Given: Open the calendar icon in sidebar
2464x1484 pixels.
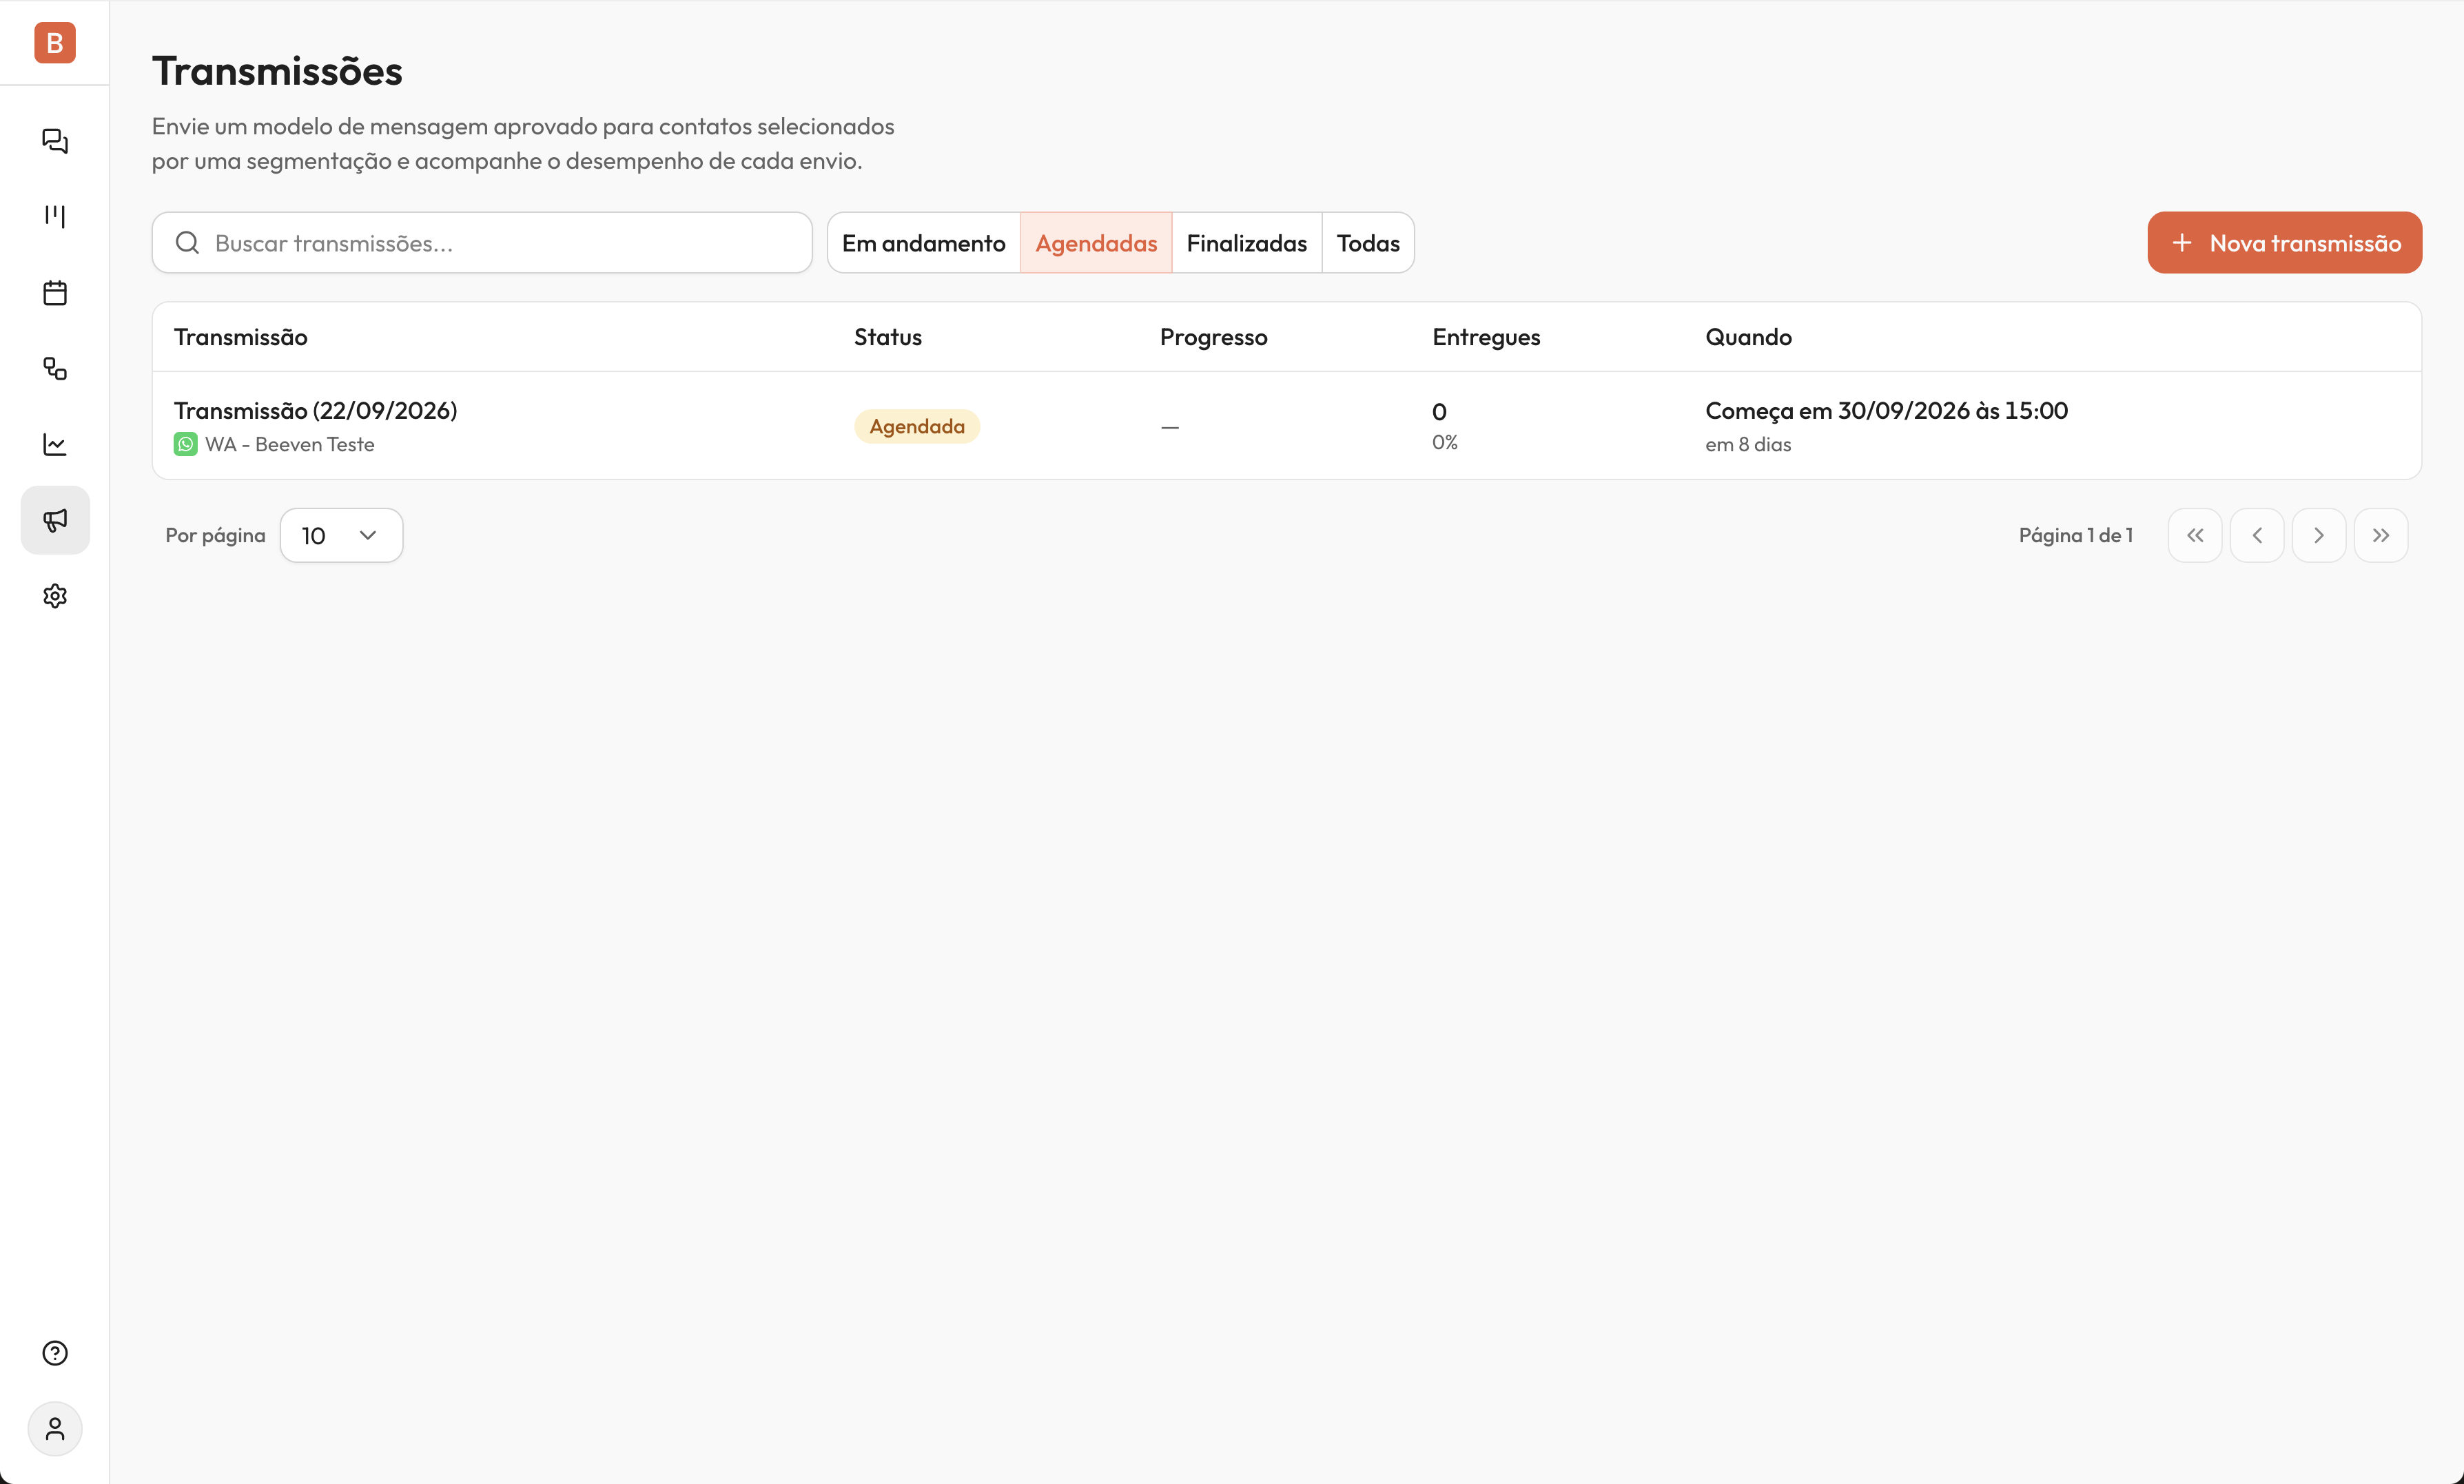Looking at the screenshot, I should coord(55,293).
